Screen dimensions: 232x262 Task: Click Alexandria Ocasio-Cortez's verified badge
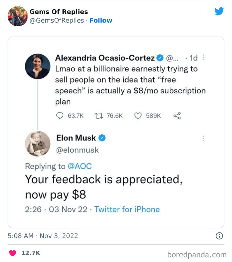[x=159, y=58]
